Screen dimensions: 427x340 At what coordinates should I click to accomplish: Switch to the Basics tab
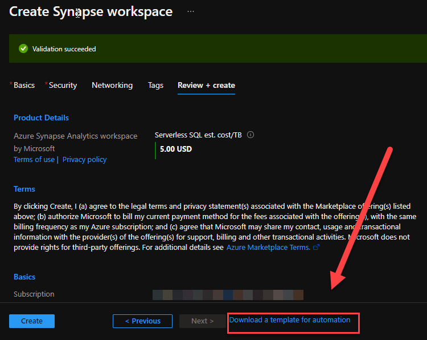(24, 85)
